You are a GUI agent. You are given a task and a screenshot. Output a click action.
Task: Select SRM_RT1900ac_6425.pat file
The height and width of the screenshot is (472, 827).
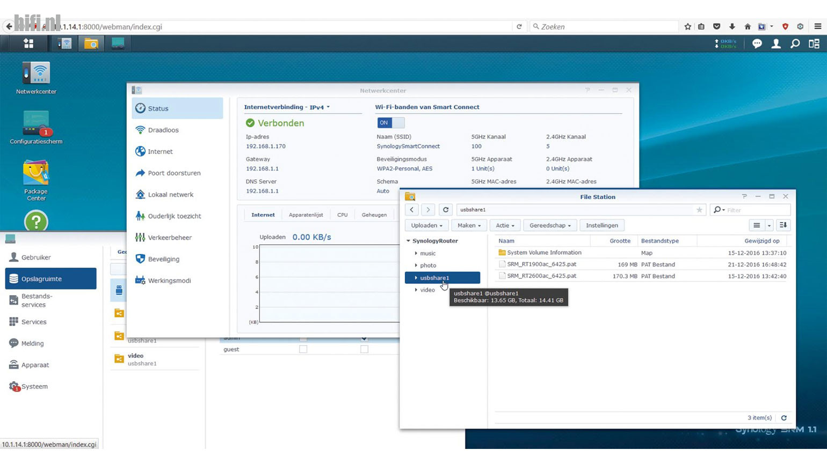(642, 264)
